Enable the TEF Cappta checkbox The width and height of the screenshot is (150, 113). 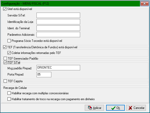tap(5, 81)
